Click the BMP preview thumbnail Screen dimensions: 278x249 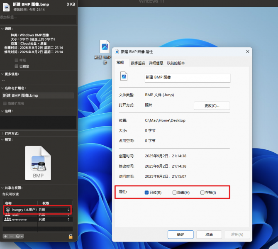tap(38, 163)
